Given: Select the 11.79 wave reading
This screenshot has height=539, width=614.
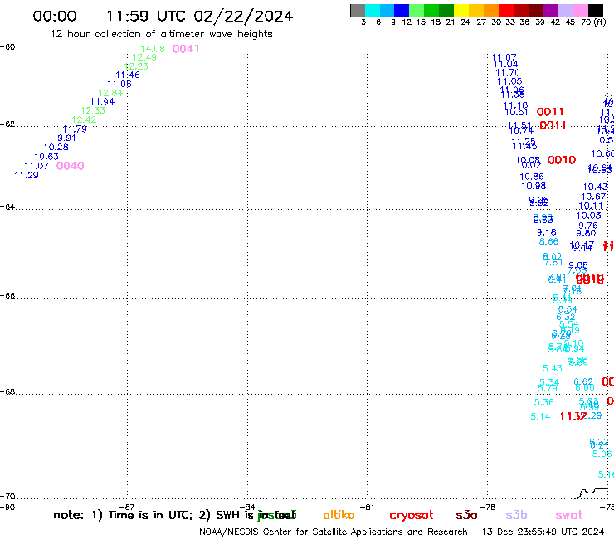Looking at the screenshot, I should 75,129.
